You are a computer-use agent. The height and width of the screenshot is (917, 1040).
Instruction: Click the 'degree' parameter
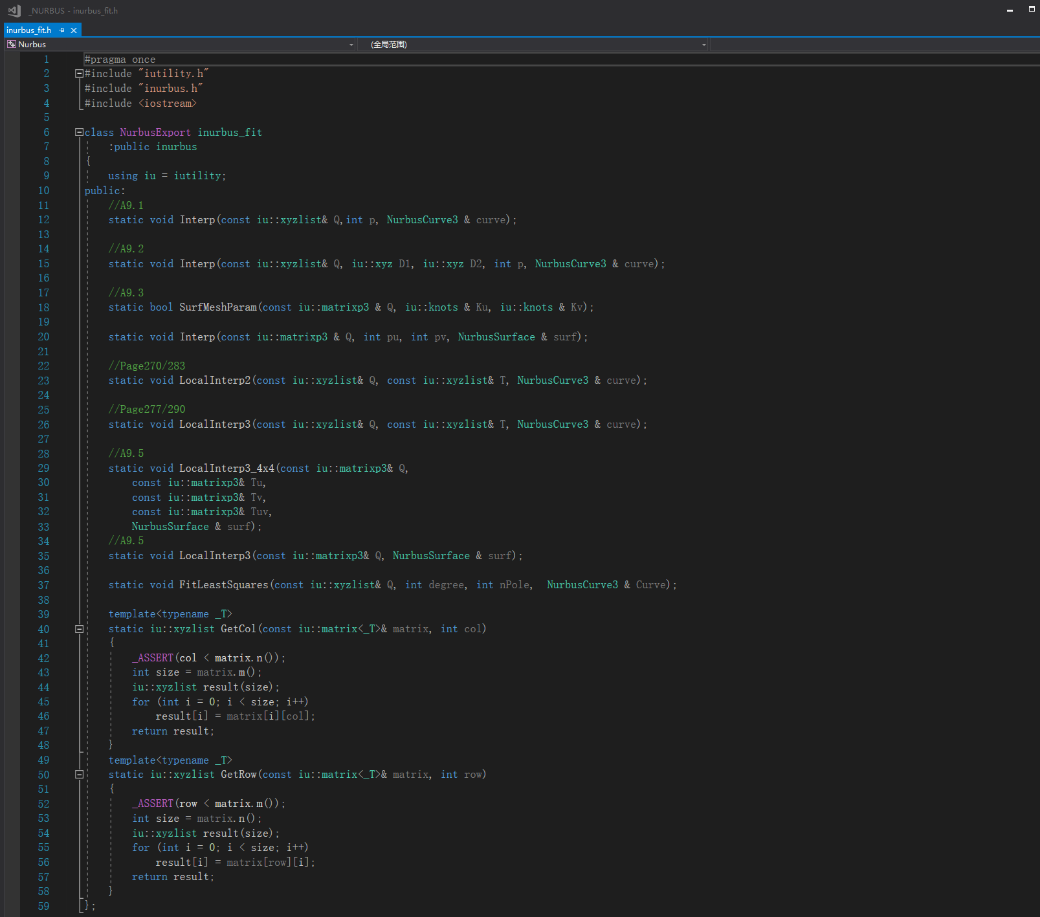tap(447, 585)
